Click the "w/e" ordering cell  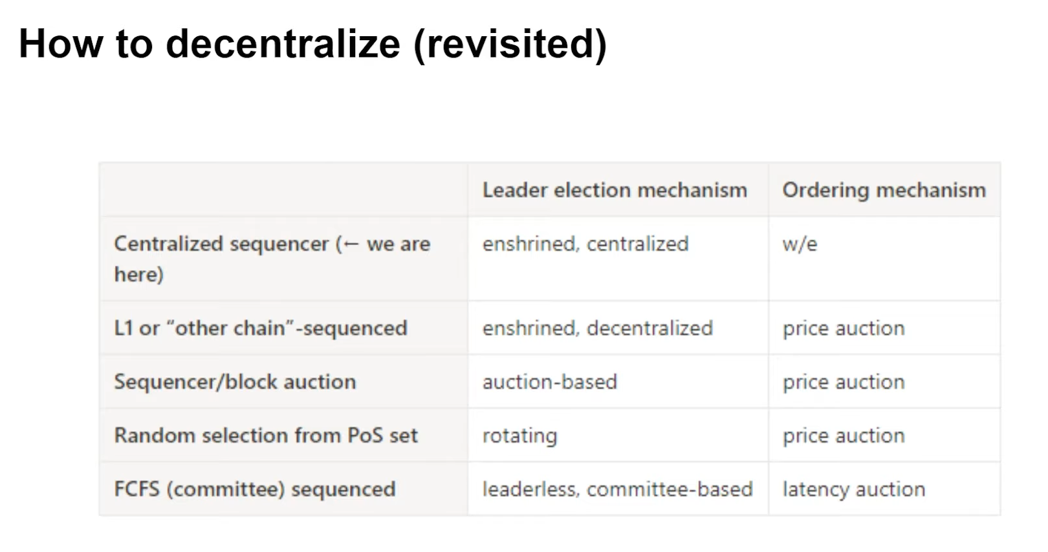tap(800, 244)
